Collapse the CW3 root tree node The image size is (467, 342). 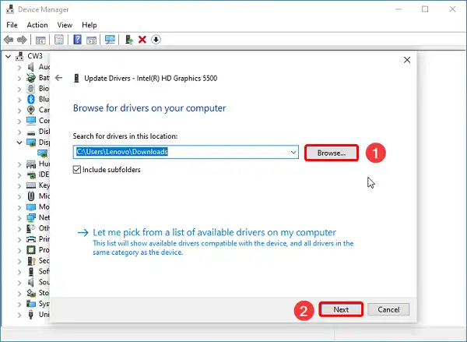point(9,56)
